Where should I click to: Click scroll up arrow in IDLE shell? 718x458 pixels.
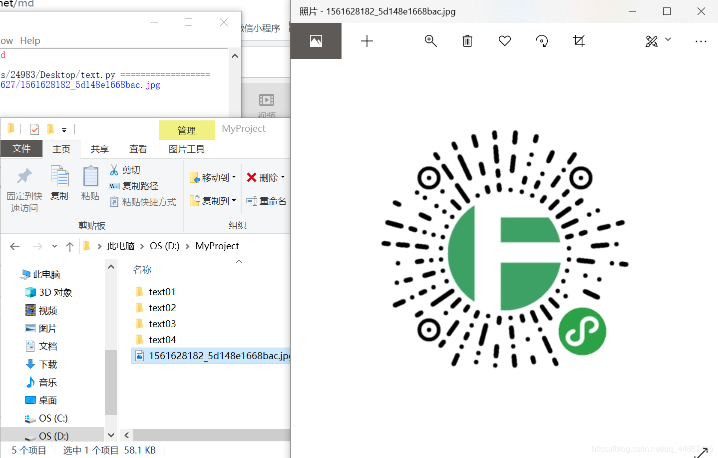pyautogui.click(x=235, y=56)
